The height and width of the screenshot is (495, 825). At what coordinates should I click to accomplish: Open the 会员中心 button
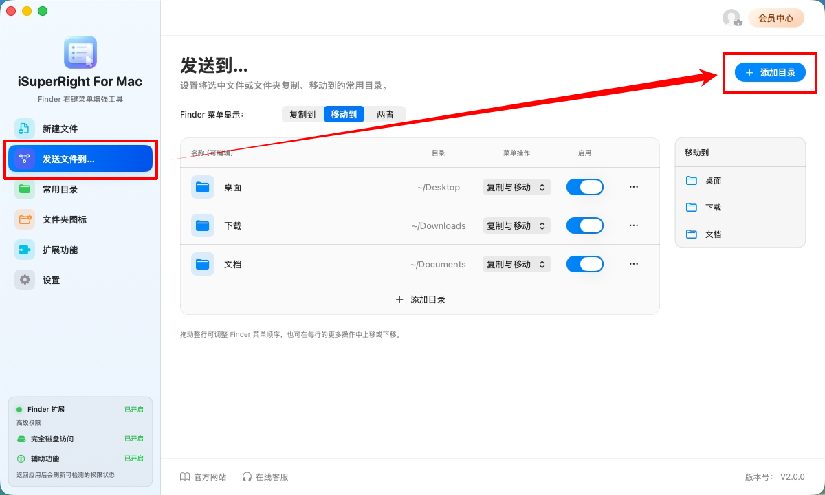tap(775, 18)
